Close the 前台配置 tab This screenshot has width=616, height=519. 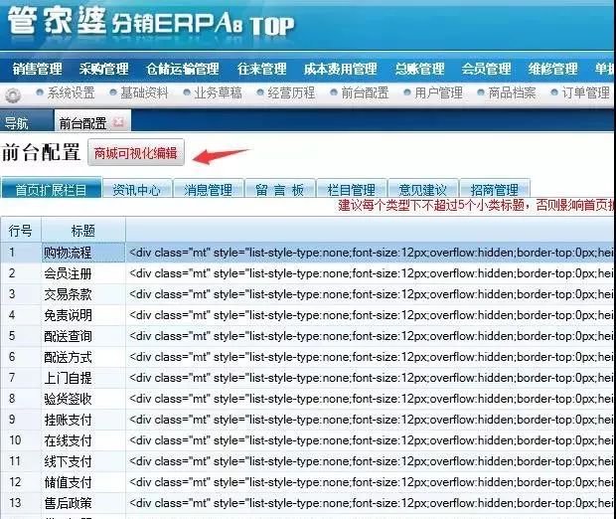tap(118, 122)
